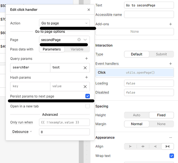Image resolution: width=178 pixels, height=163 pixels.
Task: Align button content to center
Action: coord(143,146)
